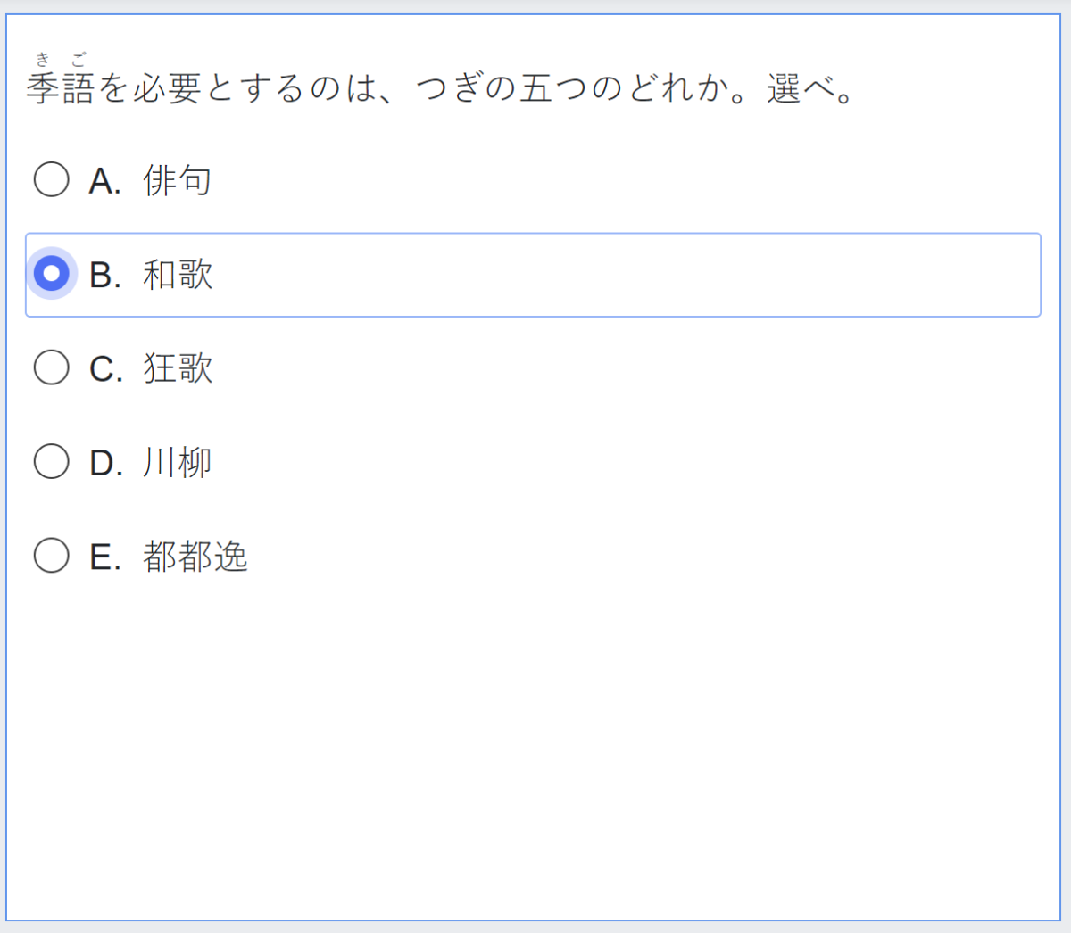
Task: Click the word 選べ in the question
Action: [801, 89]
